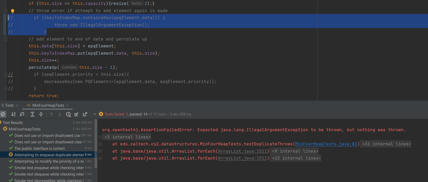Viewport: 428px width, 182px height.
Task: Click the Collapse All tree icon
Action: point(41,114)
